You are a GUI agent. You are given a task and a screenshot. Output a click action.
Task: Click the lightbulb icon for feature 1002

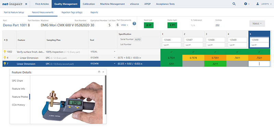coord(5,52)
